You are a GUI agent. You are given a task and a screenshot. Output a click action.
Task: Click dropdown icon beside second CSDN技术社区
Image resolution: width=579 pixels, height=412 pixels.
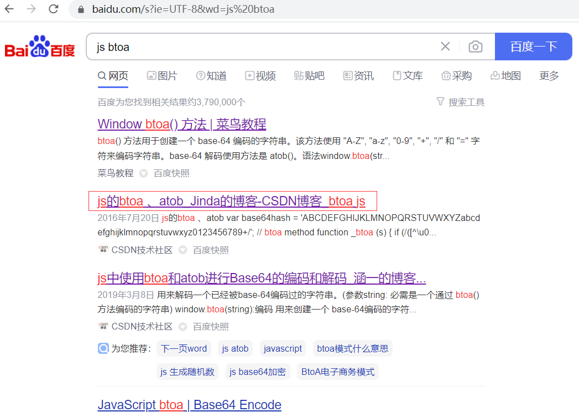pyautogui.click(x=183, y=327)
